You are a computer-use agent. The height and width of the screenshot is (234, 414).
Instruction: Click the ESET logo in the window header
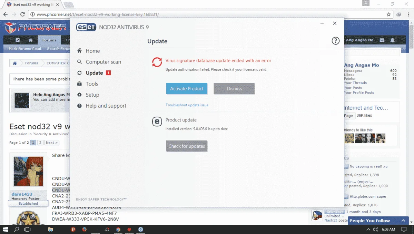(x=86, y=27)
